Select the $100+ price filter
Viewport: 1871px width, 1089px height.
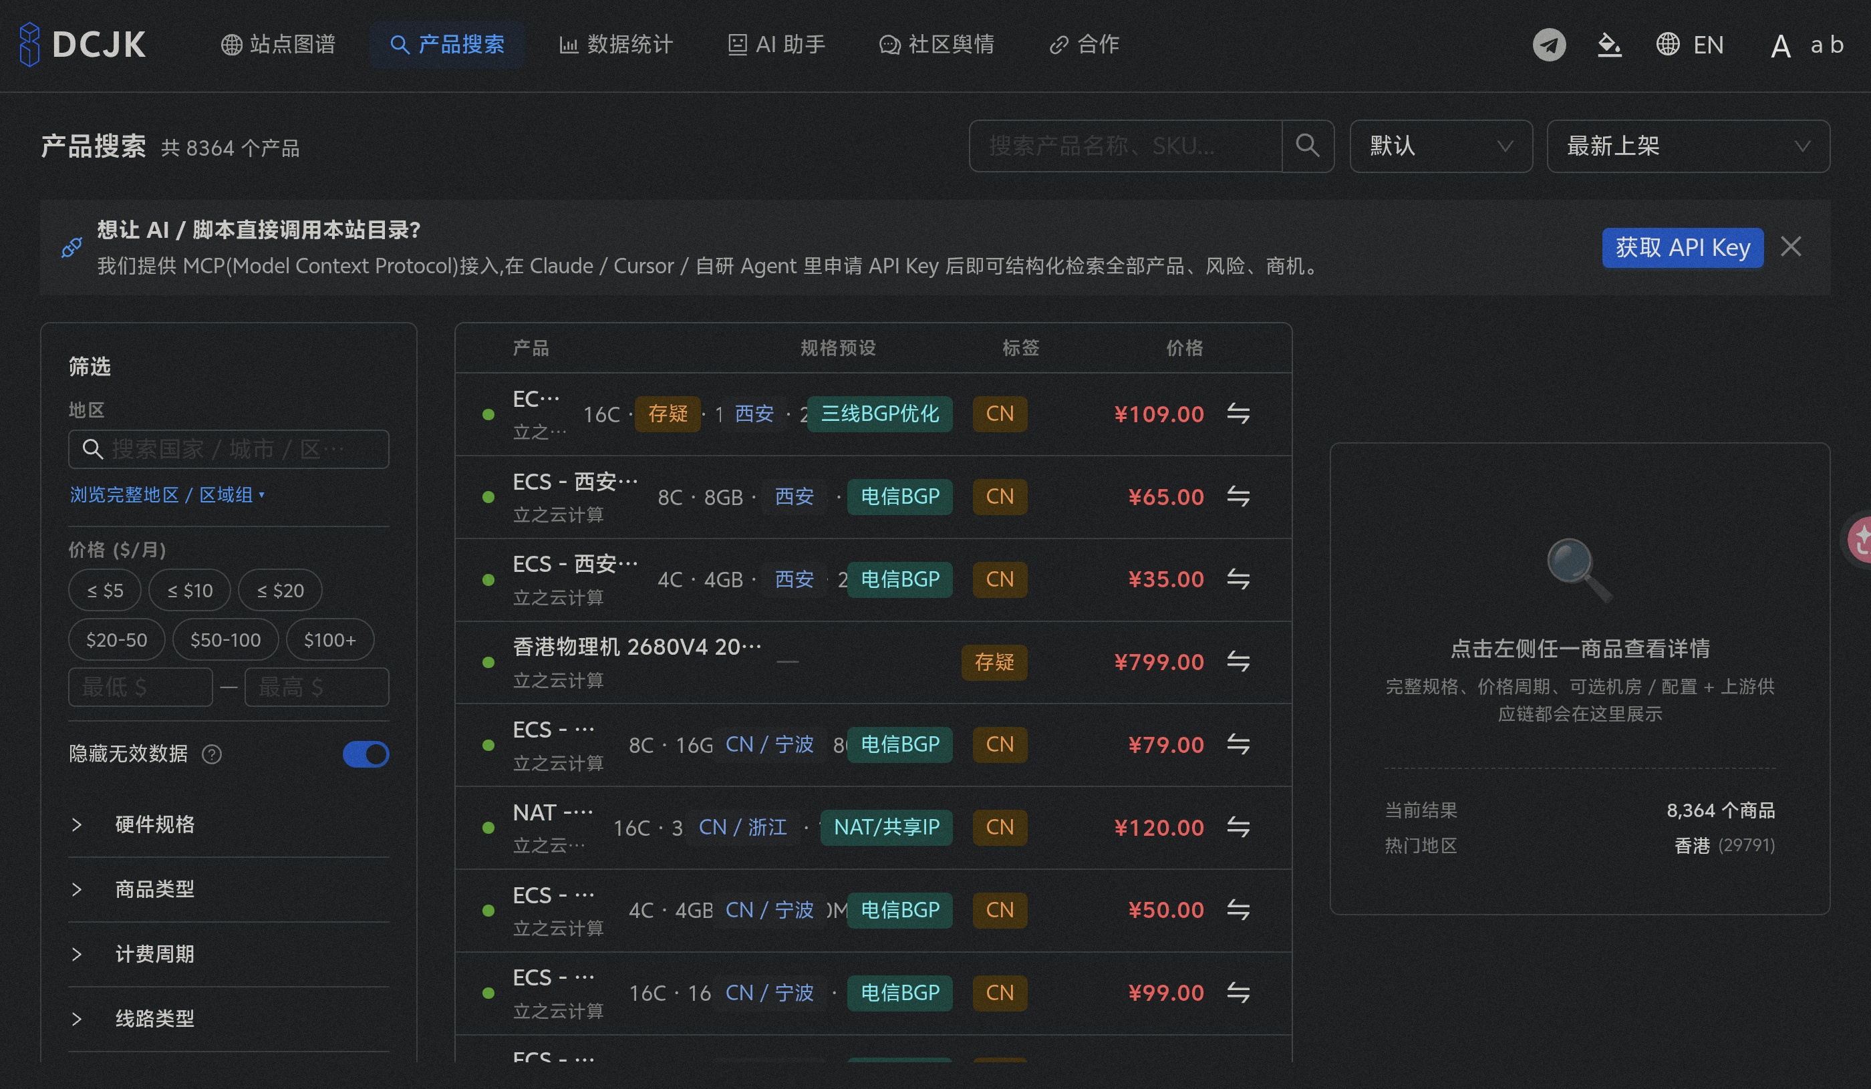click(x=329, y=640)
